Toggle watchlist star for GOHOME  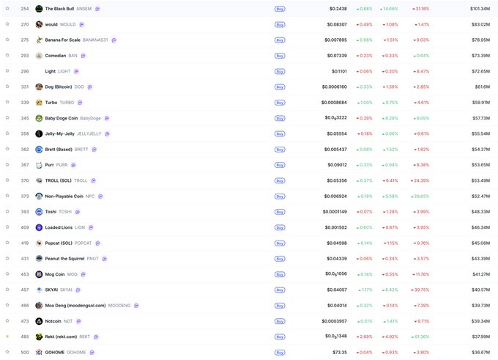[x=7, y=352]
